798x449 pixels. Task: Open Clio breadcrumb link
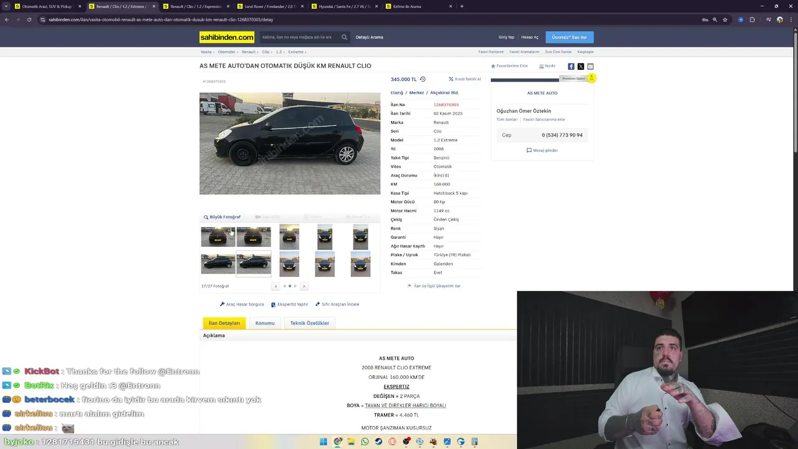coord(266,52)
